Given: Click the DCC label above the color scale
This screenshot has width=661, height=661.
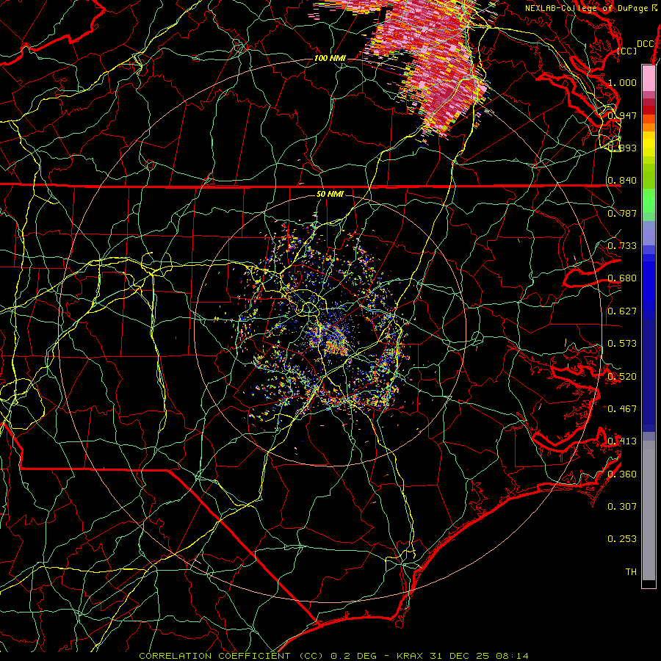Looking at the screenshot, I should [646, 44].
